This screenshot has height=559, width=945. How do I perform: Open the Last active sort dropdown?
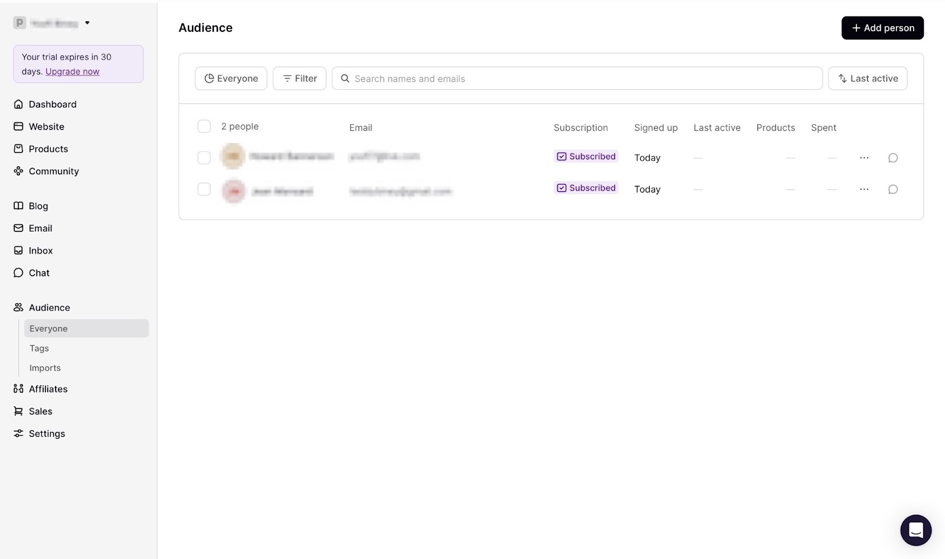click(868, 79)
